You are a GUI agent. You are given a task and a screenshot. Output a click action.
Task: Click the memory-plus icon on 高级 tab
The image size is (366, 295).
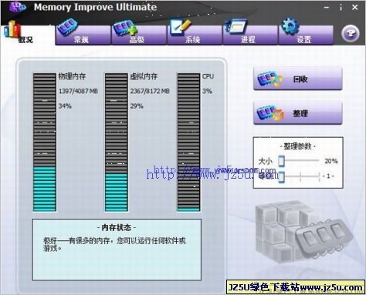coord(125,28)
